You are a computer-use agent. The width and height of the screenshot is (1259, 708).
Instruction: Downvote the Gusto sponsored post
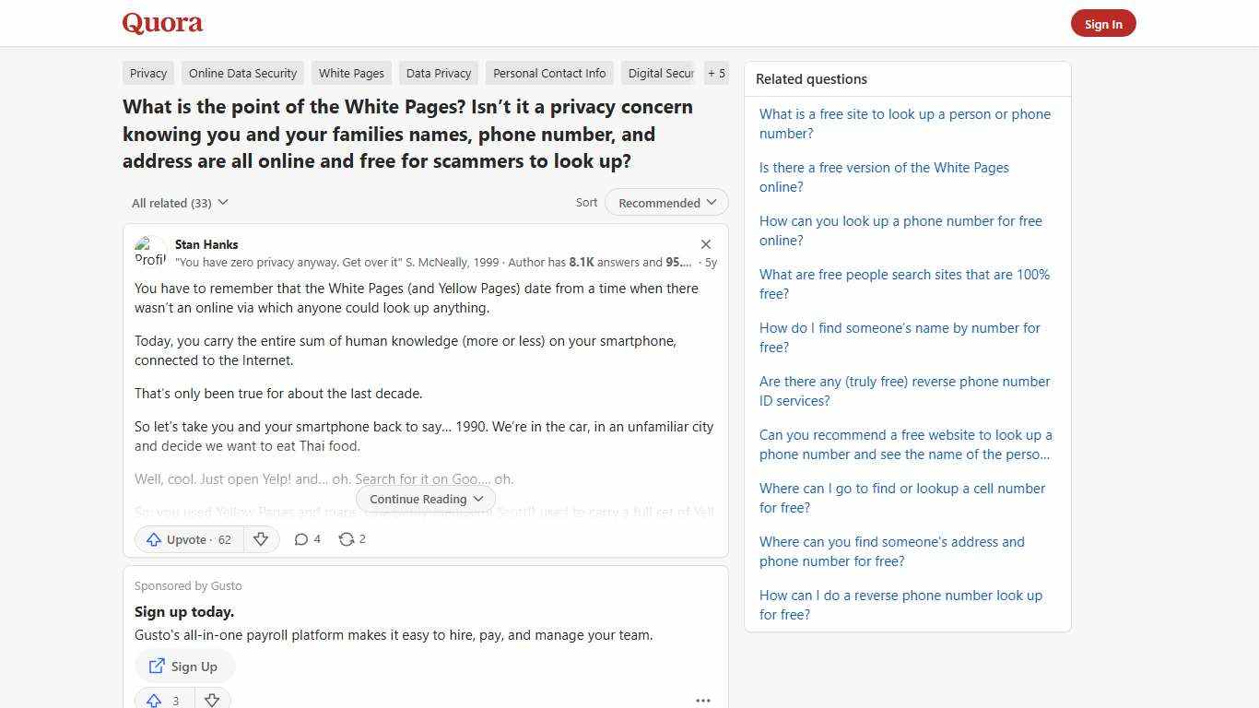212,700
